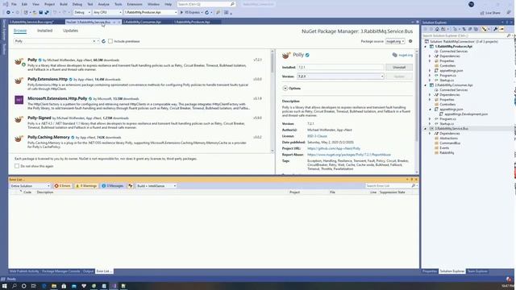Switch to the Team Explorer tab
The height and width of the screenshot is (290, 516).
[477, 271]
